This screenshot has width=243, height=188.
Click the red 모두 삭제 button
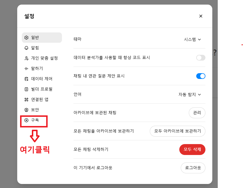(x=192, y=150)
